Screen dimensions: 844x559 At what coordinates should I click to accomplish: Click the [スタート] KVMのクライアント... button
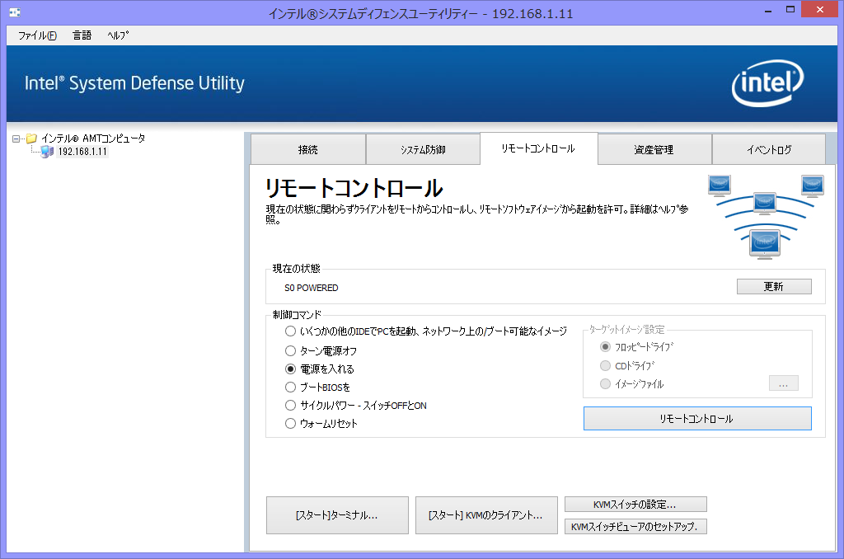pos(486,515)
